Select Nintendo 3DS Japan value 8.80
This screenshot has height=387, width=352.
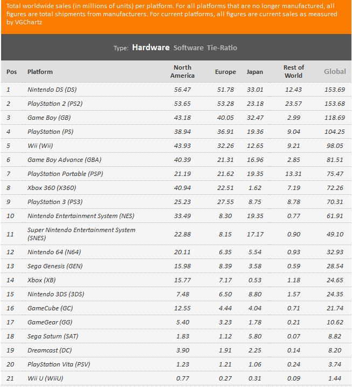click(255, 295)
